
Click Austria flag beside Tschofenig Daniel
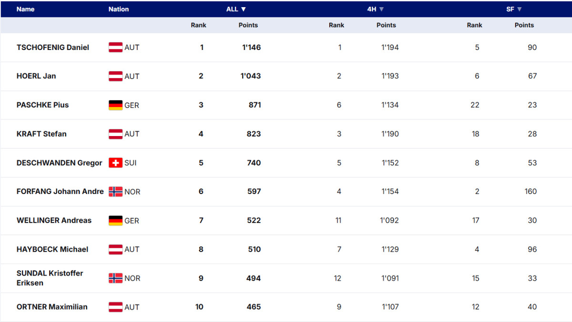pyautogui.click(x=115, y=48)
